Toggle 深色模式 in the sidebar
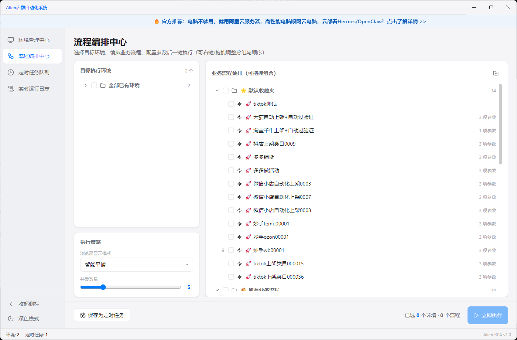Screen dimensions: 517x340 pyautogui.click(x=32, y=319)
